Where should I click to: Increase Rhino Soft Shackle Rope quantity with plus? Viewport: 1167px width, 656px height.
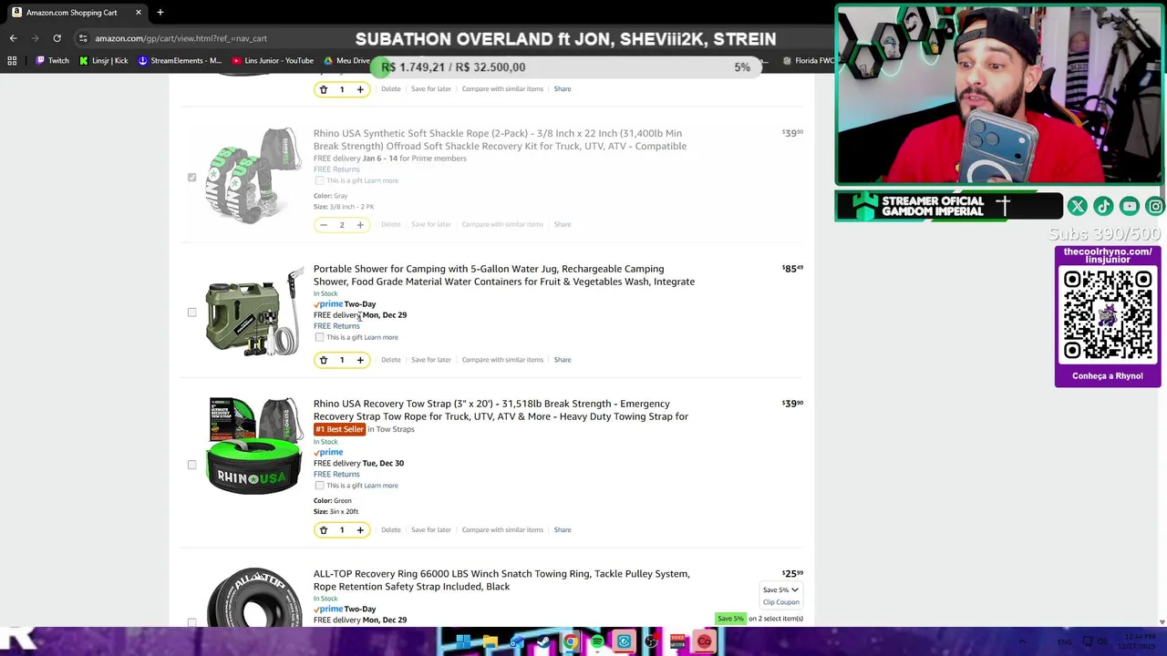pos(360,224)
